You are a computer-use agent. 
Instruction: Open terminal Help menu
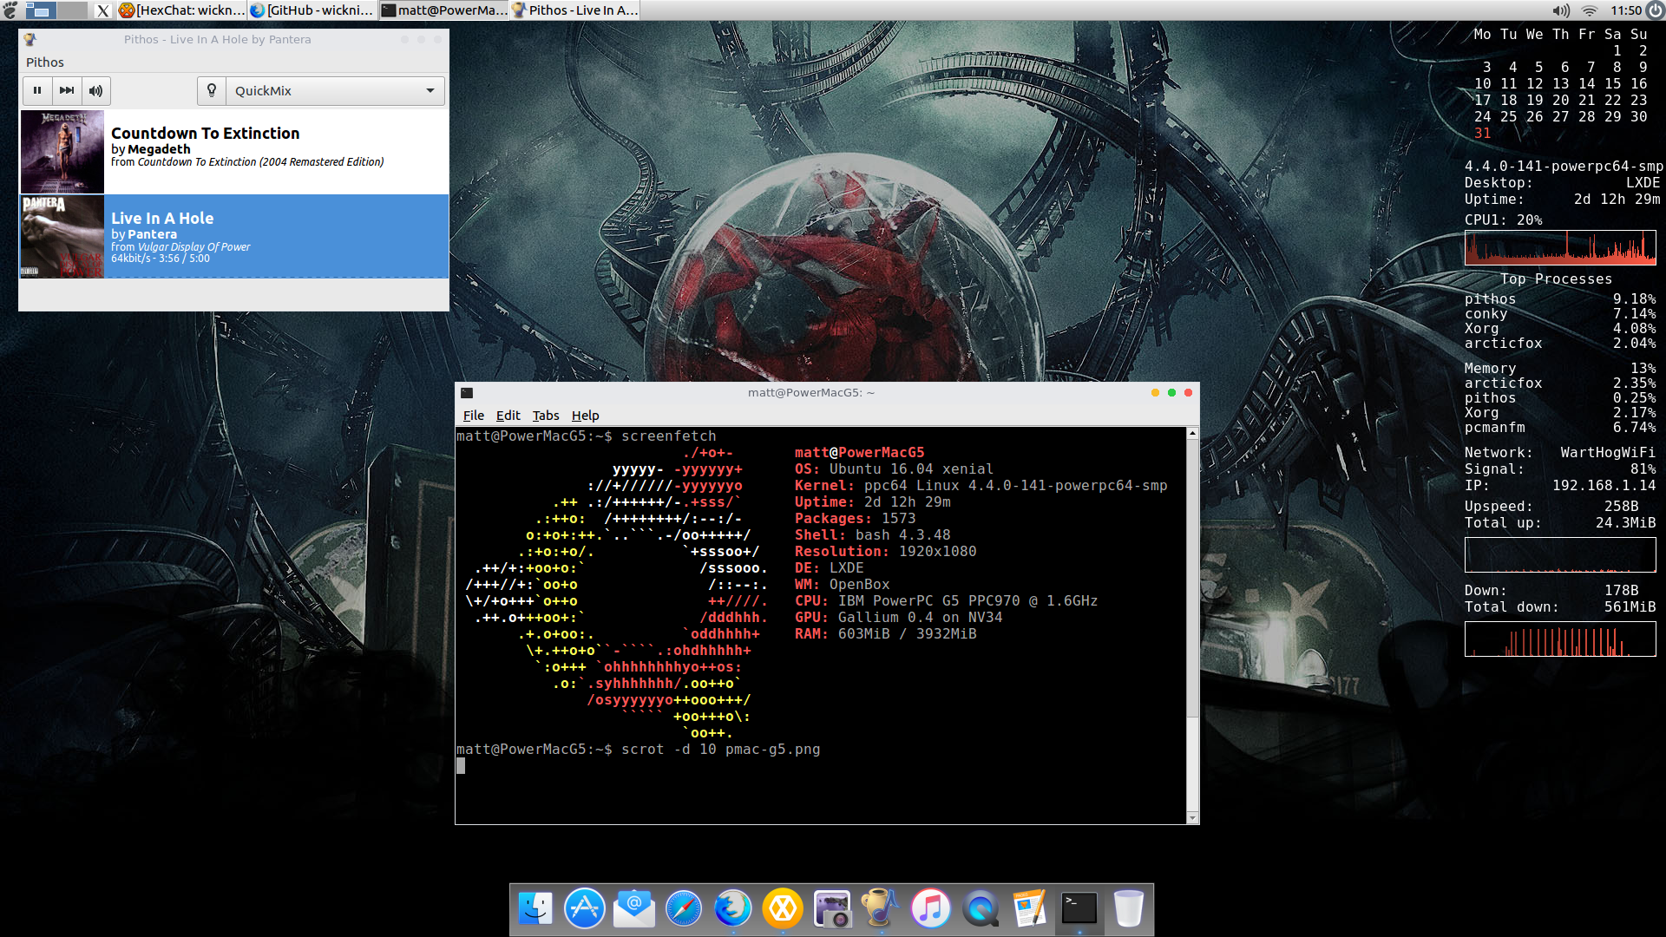click(586, 416)
